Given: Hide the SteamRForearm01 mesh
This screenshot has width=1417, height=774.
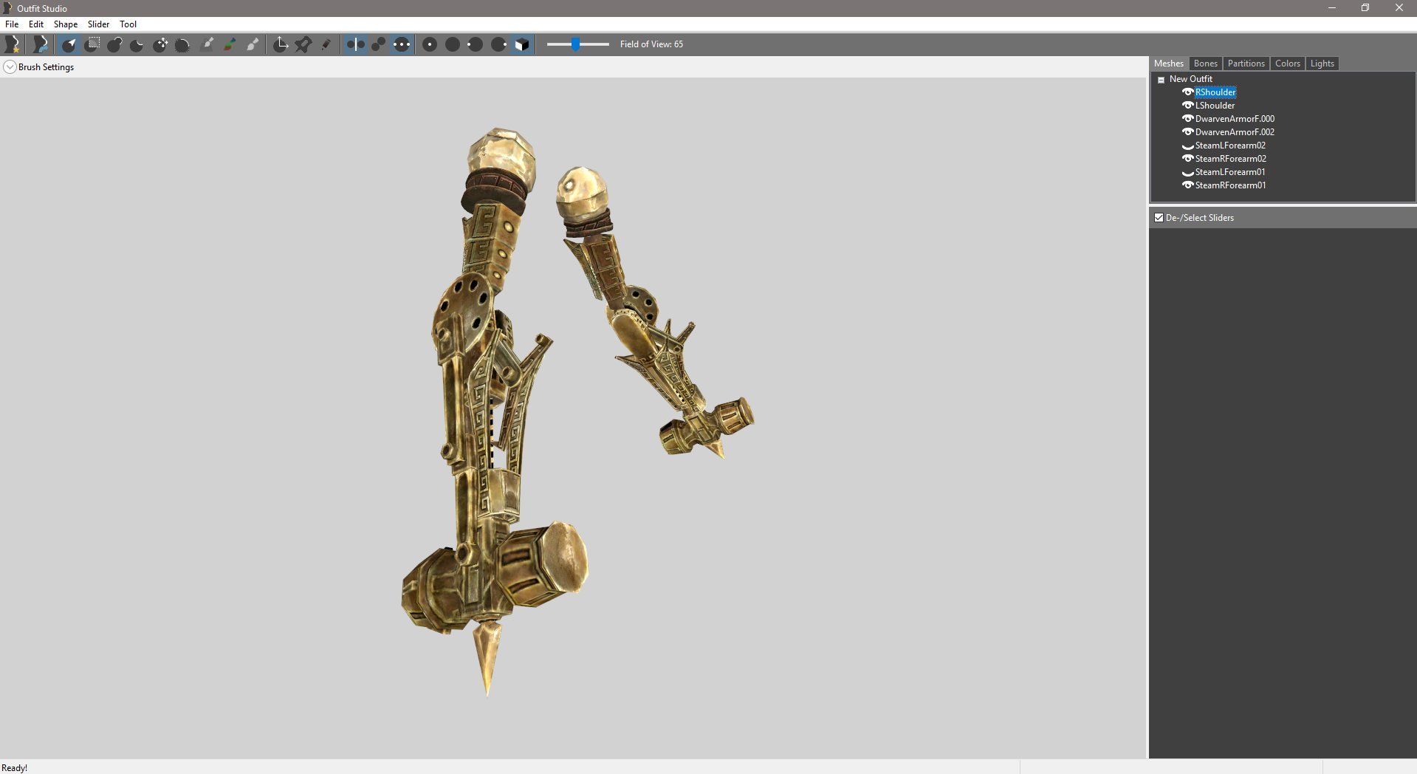Looking at the screenshot, I should (1188, 185).
